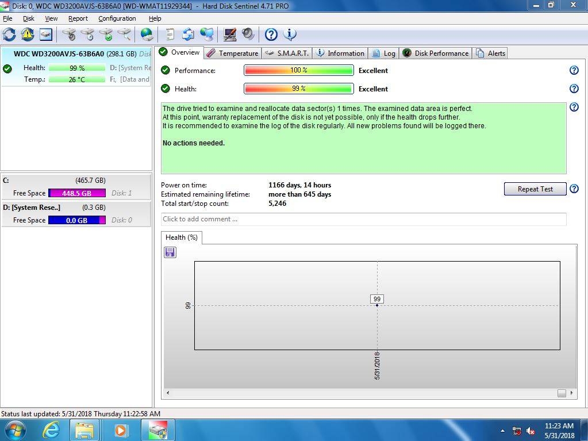Click the disk with clock toolbar icon
588x441 pixels.
coord(88,34)
